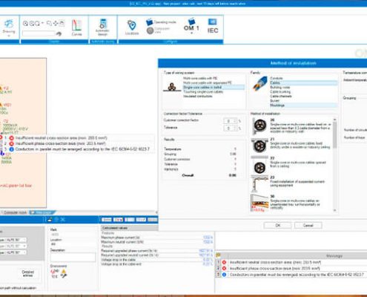Switch to the highlighted blue tab beside Computer route

coord(42,212)
